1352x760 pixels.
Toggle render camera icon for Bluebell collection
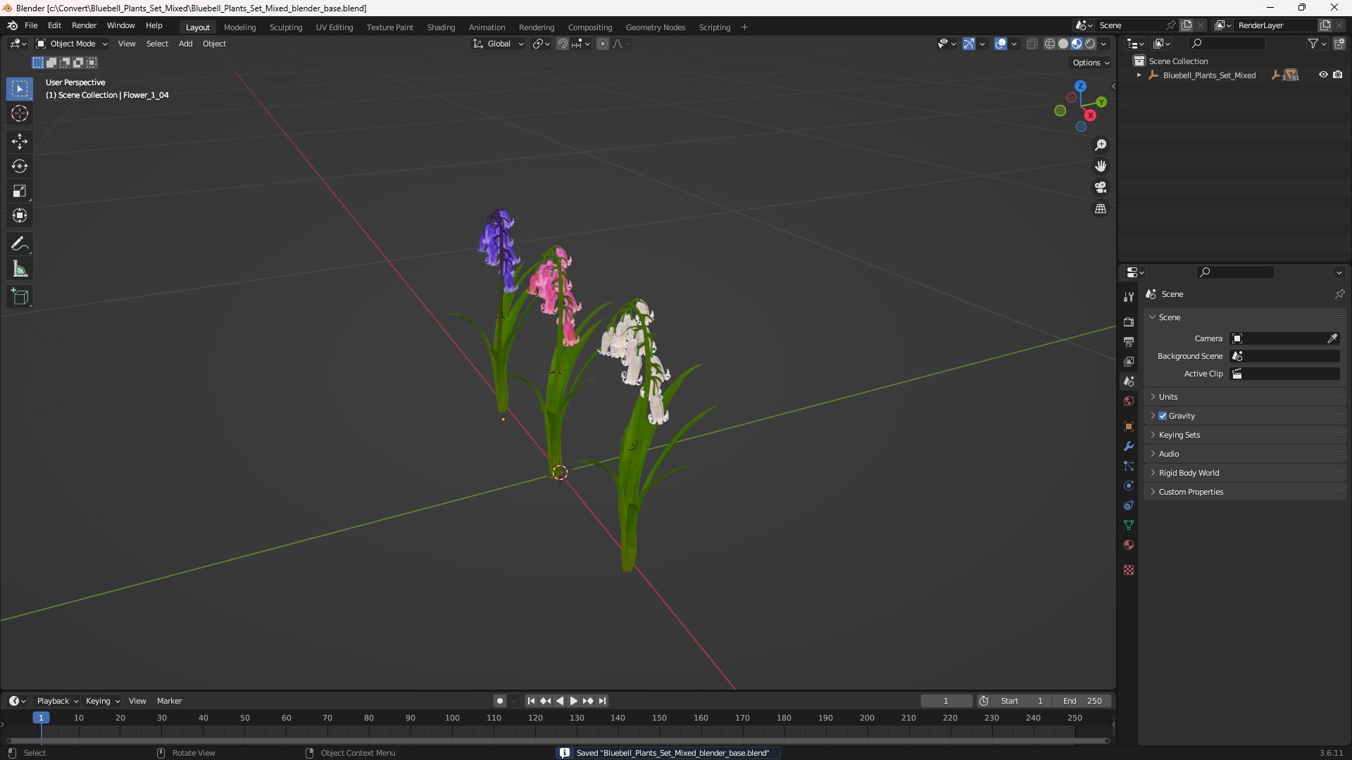tap(1338, 75)
